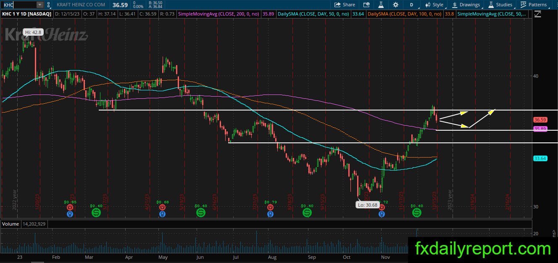Click the active drawing tool icon
Screen dimensions: 558x263
538,14
